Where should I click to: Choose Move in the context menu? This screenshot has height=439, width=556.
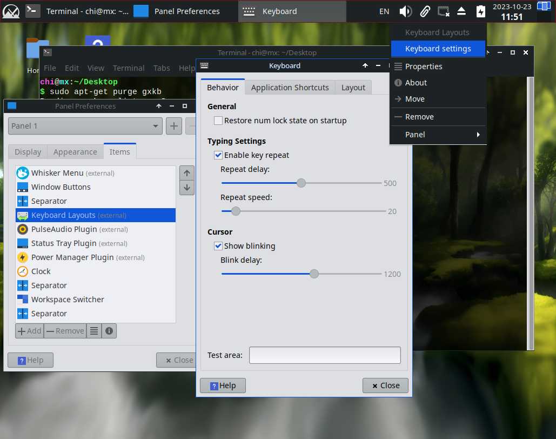coord(438,99)
